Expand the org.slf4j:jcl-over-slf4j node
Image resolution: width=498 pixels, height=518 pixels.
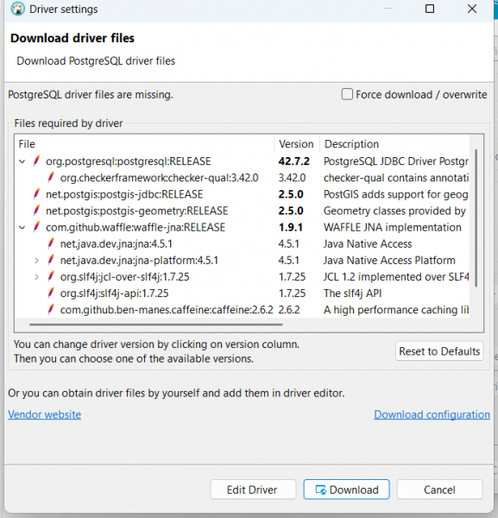[x=36, y=277]
